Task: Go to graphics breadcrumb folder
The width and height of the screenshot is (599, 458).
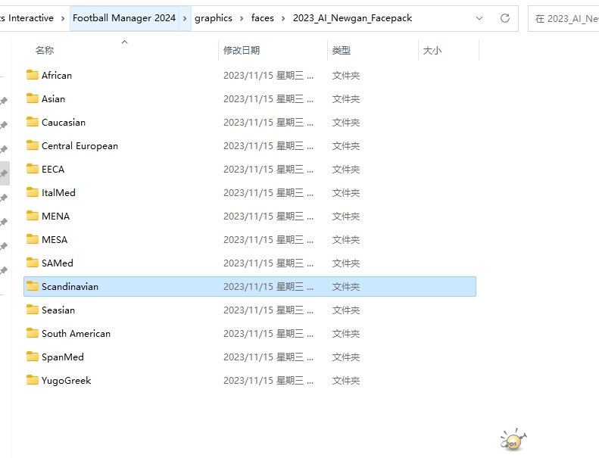Action: [x=213, y=18]
